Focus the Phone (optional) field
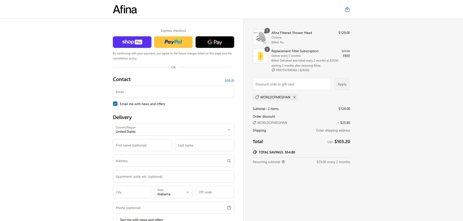463x221 pixels. (173, 208)
